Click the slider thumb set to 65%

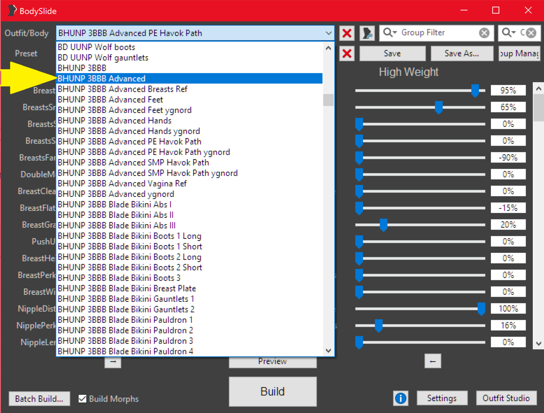(x=439, y=107)
